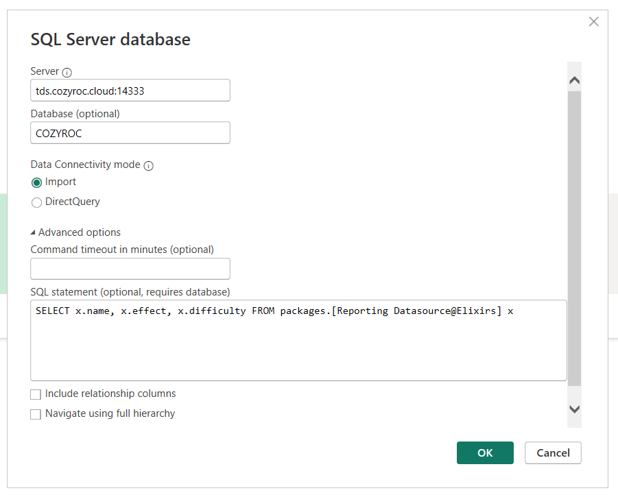
Task: Select the Import connectivity mode
Action: pyautogui.click(x=35, y=182)
